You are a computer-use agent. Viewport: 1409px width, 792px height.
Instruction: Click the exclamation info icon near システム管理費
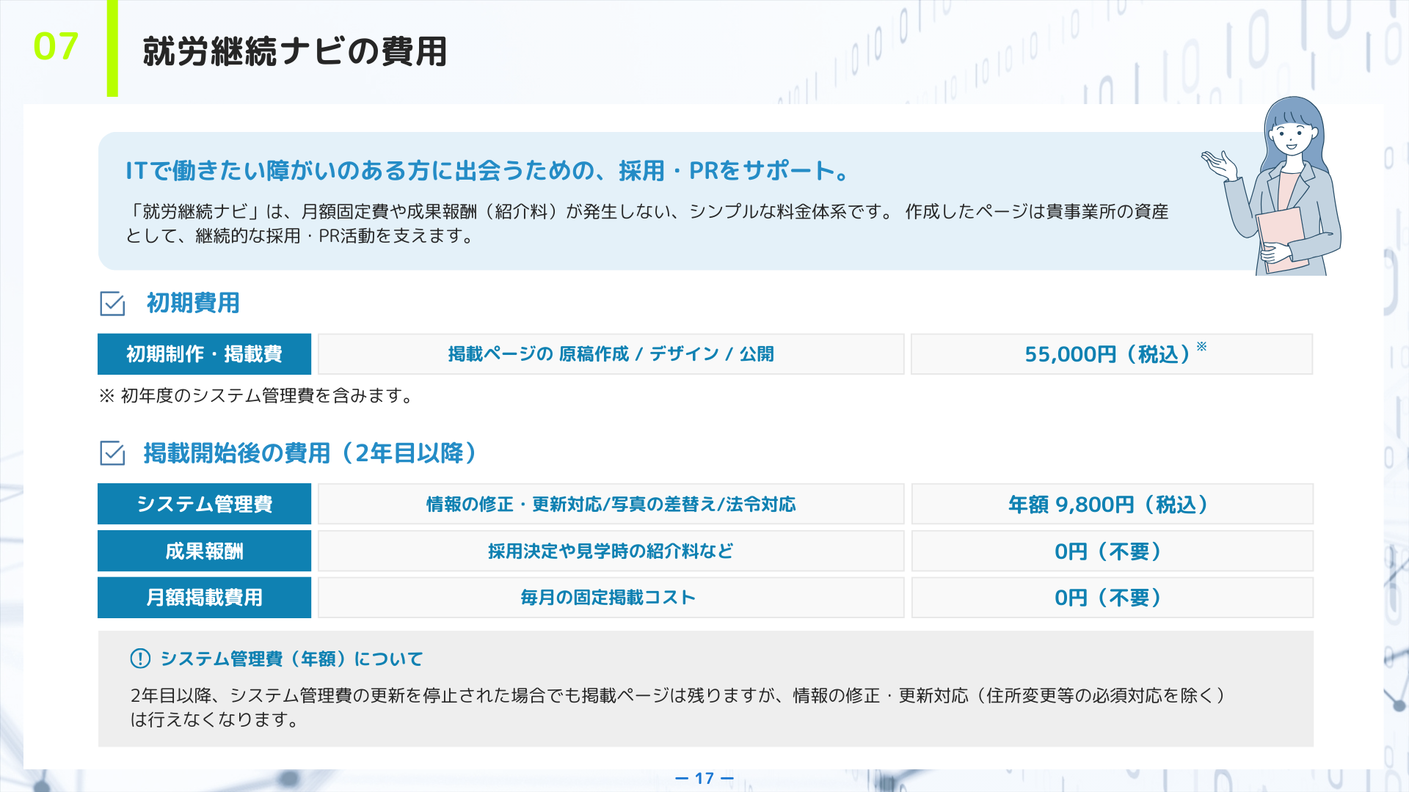coord(140,659)
